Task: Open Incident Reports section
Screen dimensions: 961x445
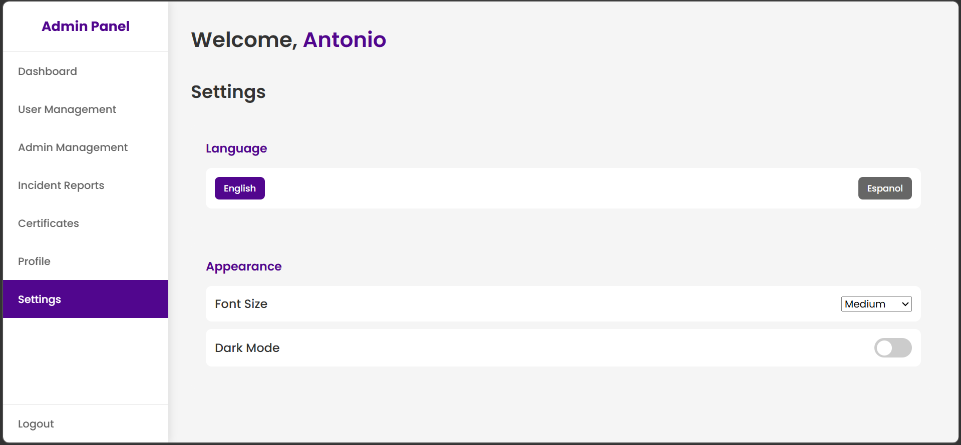Action: coord(61,185)
